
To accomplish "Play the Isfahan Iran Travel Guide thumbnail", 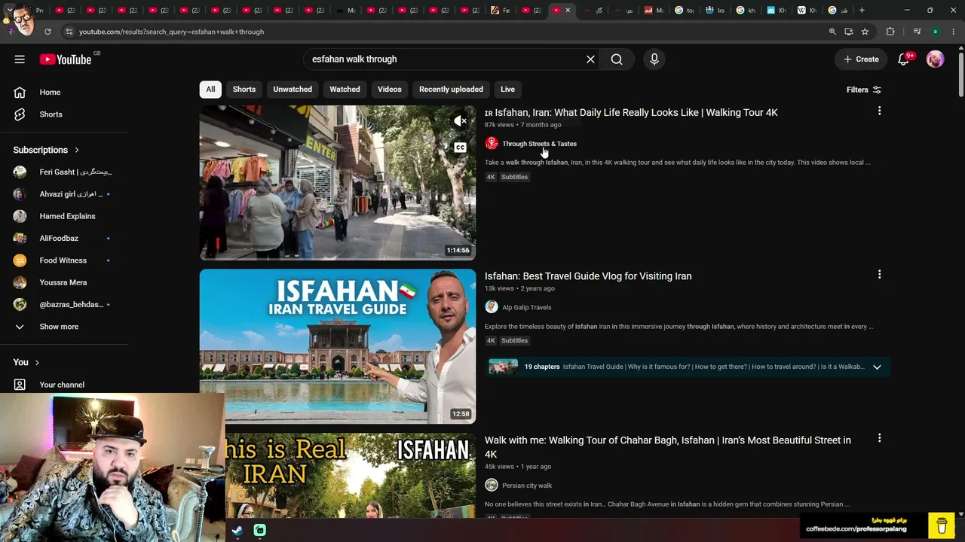I will 338,346.
